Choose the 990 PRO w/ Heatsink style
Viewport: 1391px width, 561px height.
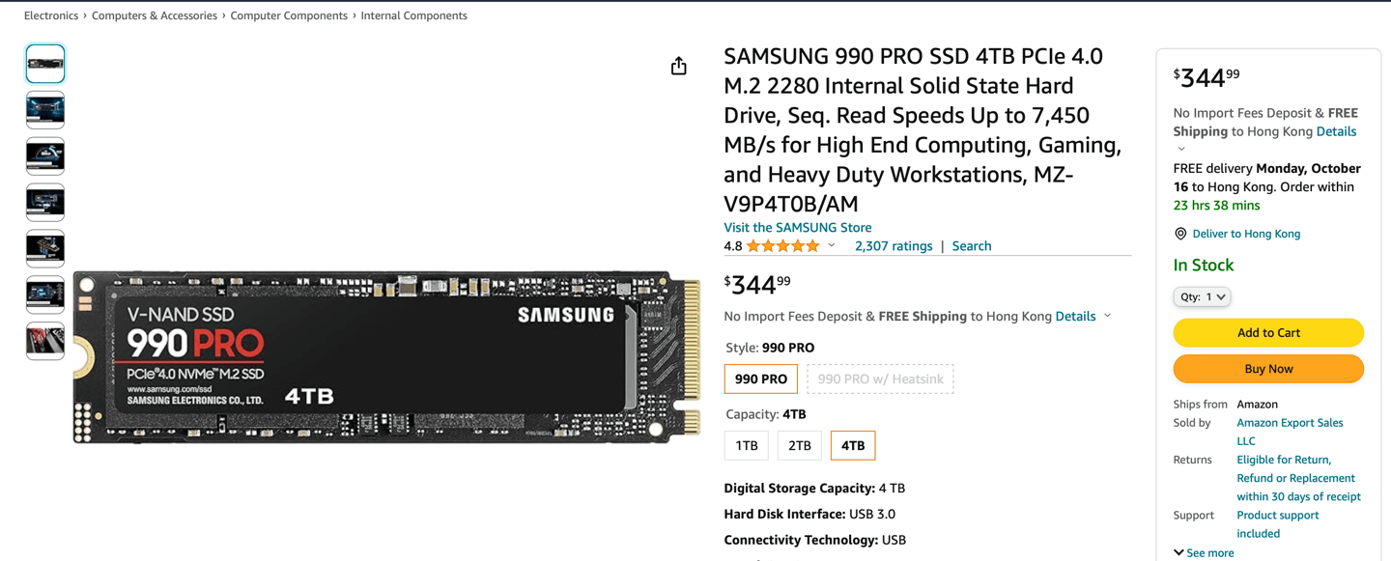(880, 379)
